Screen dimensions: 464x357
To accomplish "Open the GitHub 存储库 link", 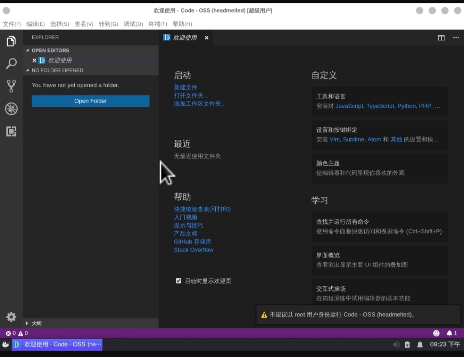I will point(192,242).
